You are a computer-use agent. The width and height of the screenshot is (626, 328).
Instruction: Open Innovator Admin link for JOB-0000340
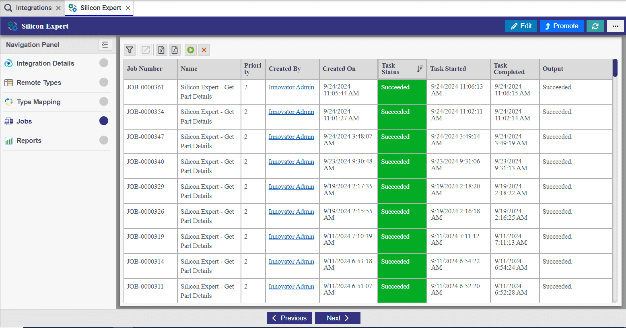291,162
